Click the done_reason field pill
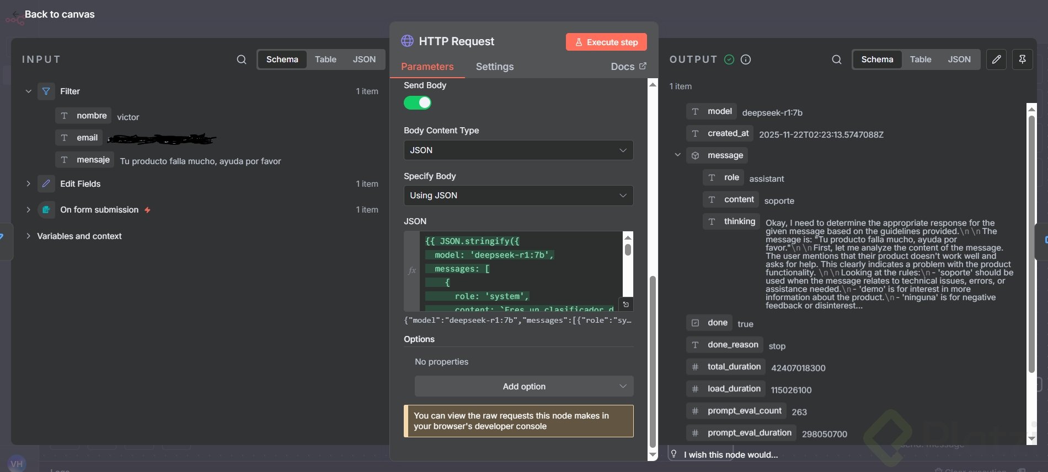Image resolution: width=1048 pixels, height=472 pixels. (x=725, y=345)
